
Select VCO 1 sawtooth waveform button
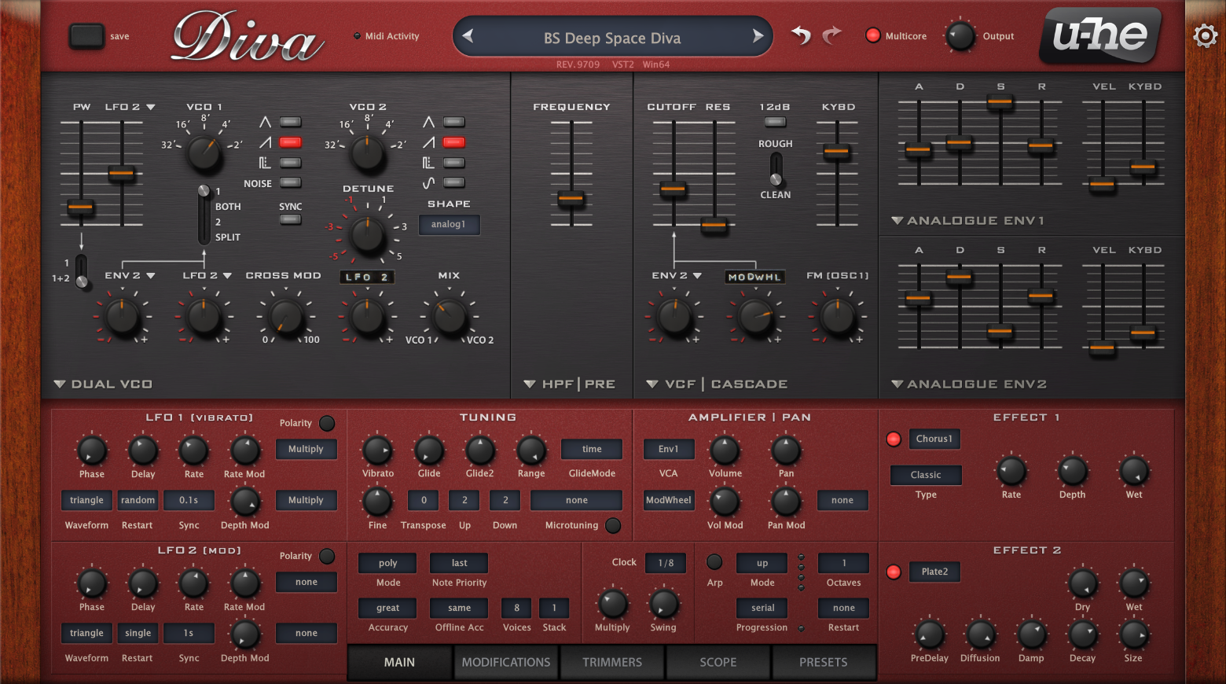pyautogui.click(x=291, y=142)
